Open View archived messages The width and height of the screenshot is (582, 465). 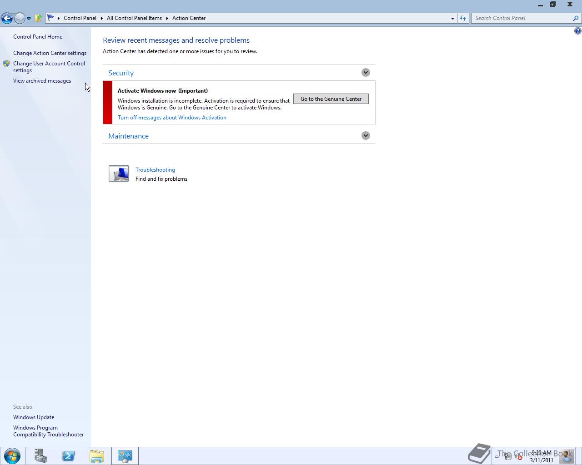(x=42, y=81)
